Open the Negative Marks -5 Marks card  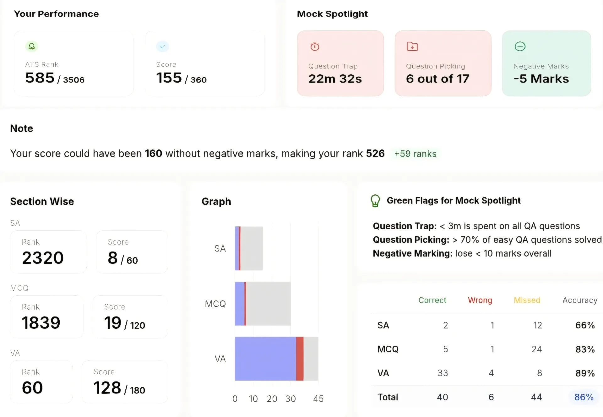(546, 63)
